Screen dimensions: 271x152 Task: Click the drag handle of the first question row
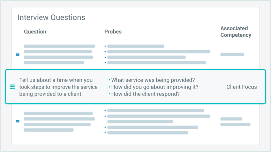(x=18, y=54)
